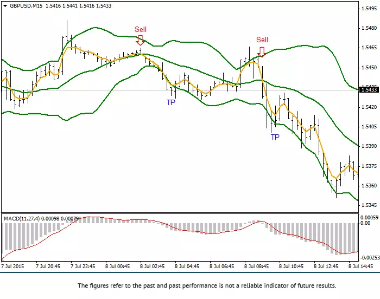The width and height of the screenshot is (380, 299).
Task: Select the second red Sell label
Action: (262, 40)
